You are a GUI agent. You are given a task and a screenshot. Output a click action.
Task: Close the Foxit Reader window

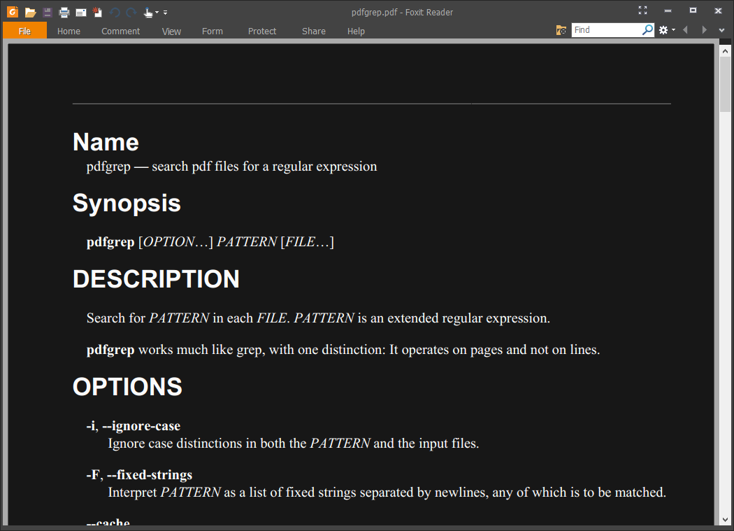point(718,10)
